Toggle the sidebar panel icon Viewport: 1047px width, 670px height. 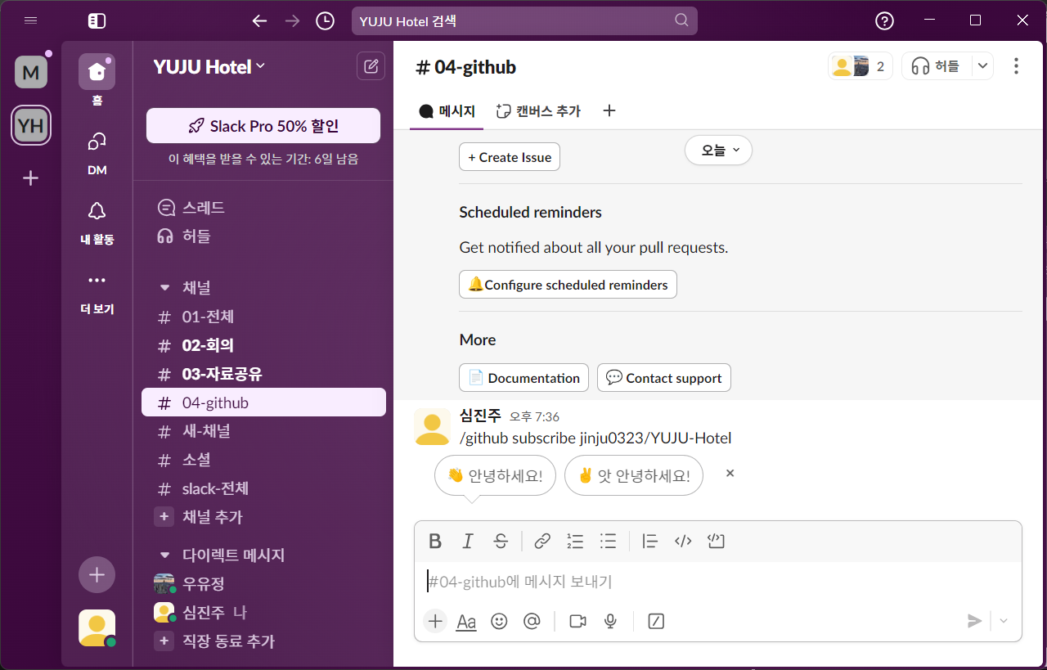click(97, 21)
